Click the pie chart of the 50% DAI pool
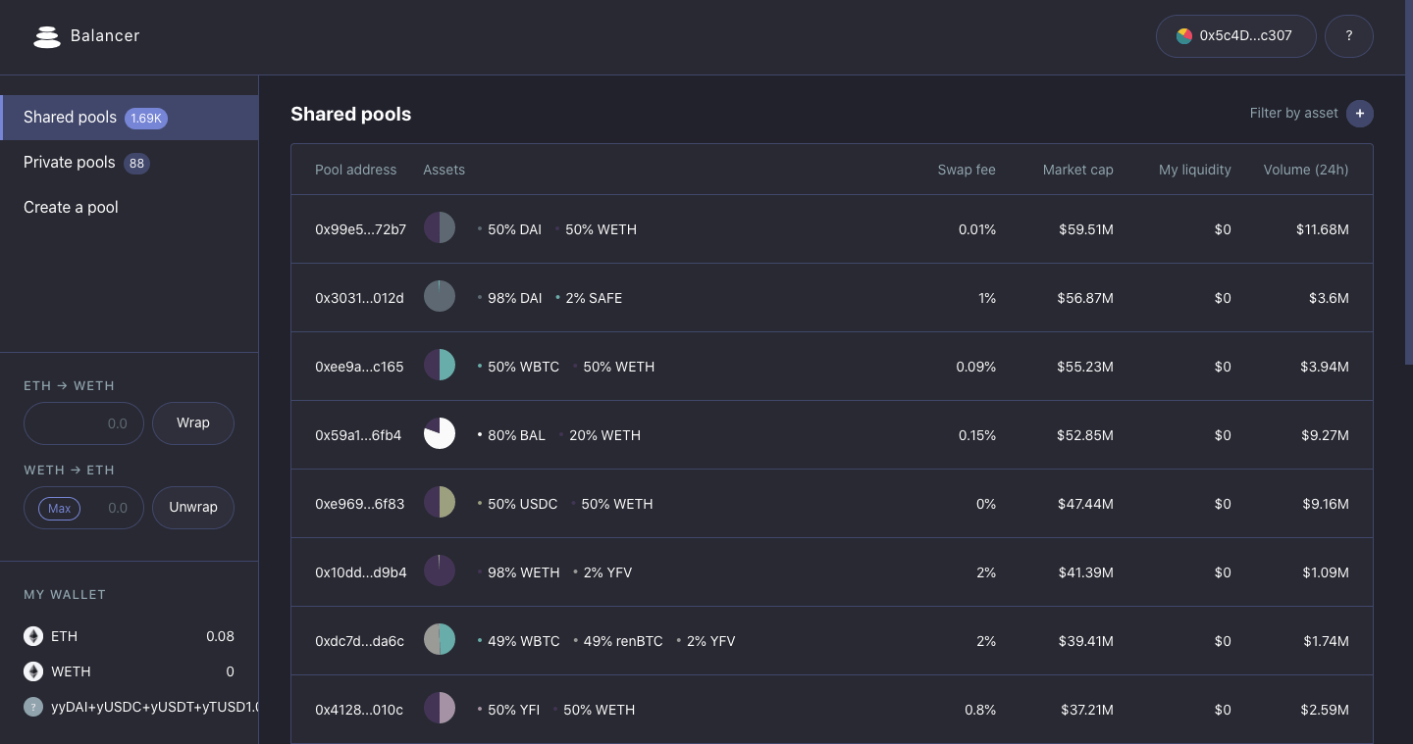Image resolution: width=1413 pixels, height=744 pixels. point(440,229)
